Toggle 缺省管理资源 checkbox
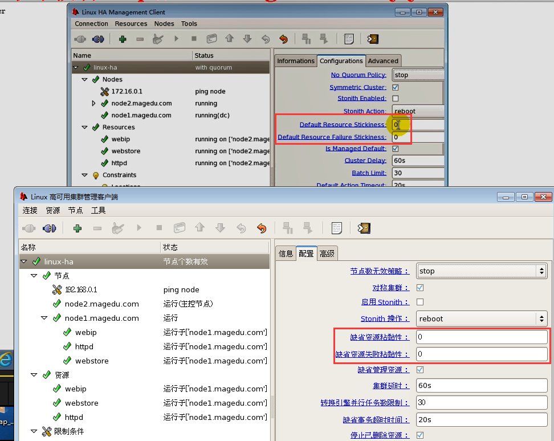Screen dimensions: 554x441 pos(420,370)
